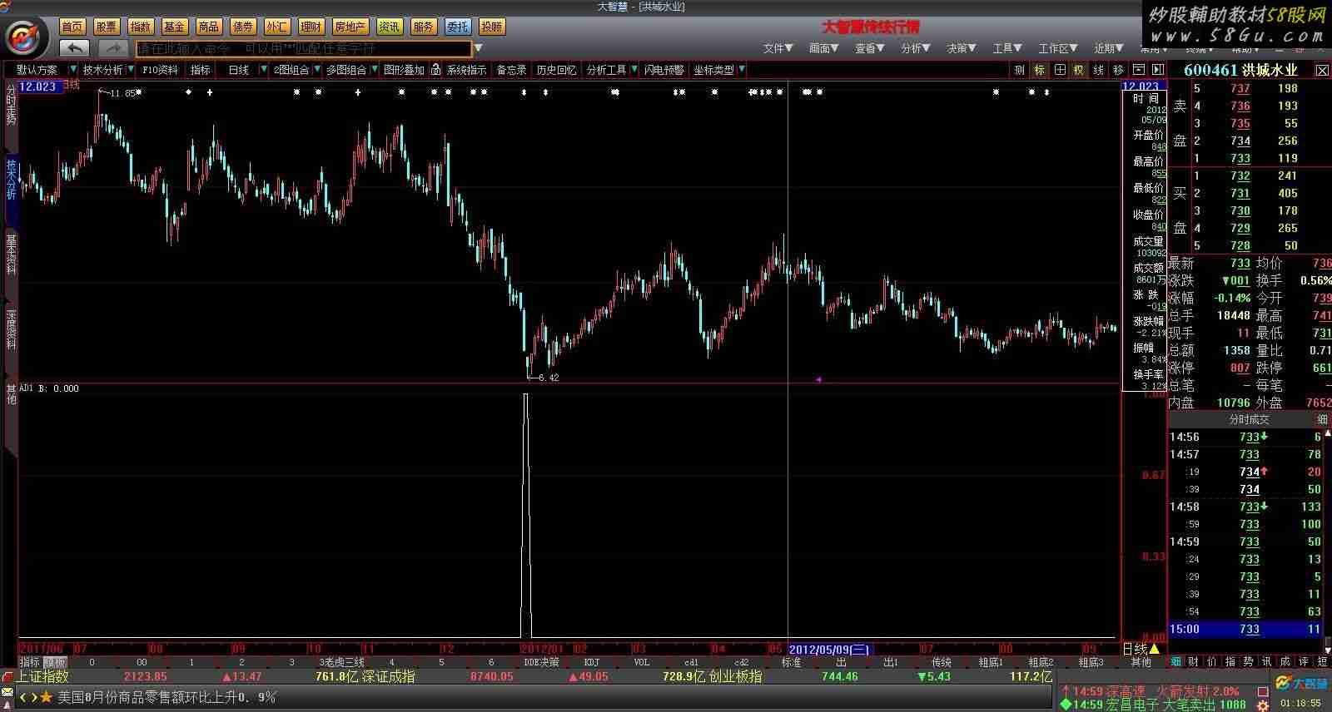The image size is (1332, 712).
Task: Toggle the 细 detail view in trade list
Action: 1321,420
